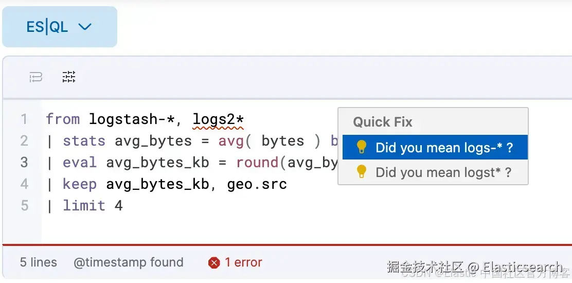Open the ES|QL language dropdown

pyautogui.click(x=60, y=27)
